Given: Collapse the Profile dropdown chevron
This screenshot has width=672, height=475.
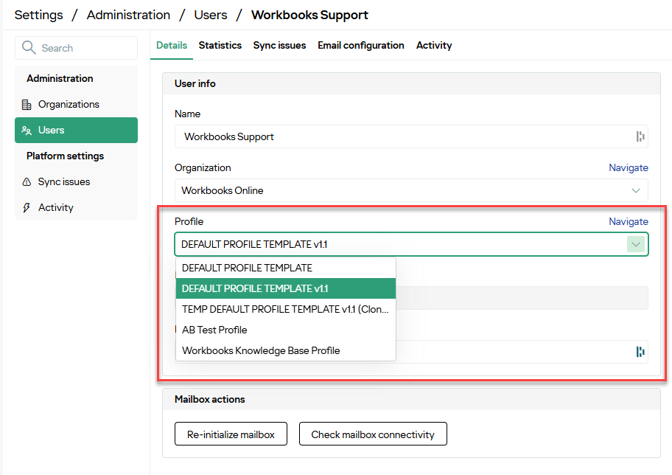Looking at the screenshot, I should 636,245.
